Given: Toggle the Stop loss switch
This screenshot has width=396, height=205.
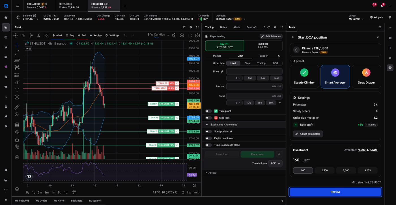Looking at the screenshot, I should (x=208, y=118).
